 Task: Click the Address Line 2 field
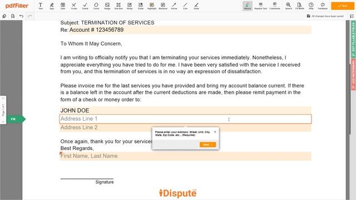click(x=185, y=127)
